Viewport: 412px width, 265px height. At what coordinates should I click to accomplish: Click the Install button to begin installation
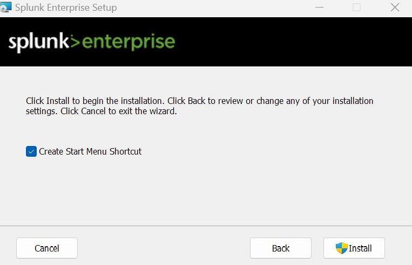(x=354, y=248)
